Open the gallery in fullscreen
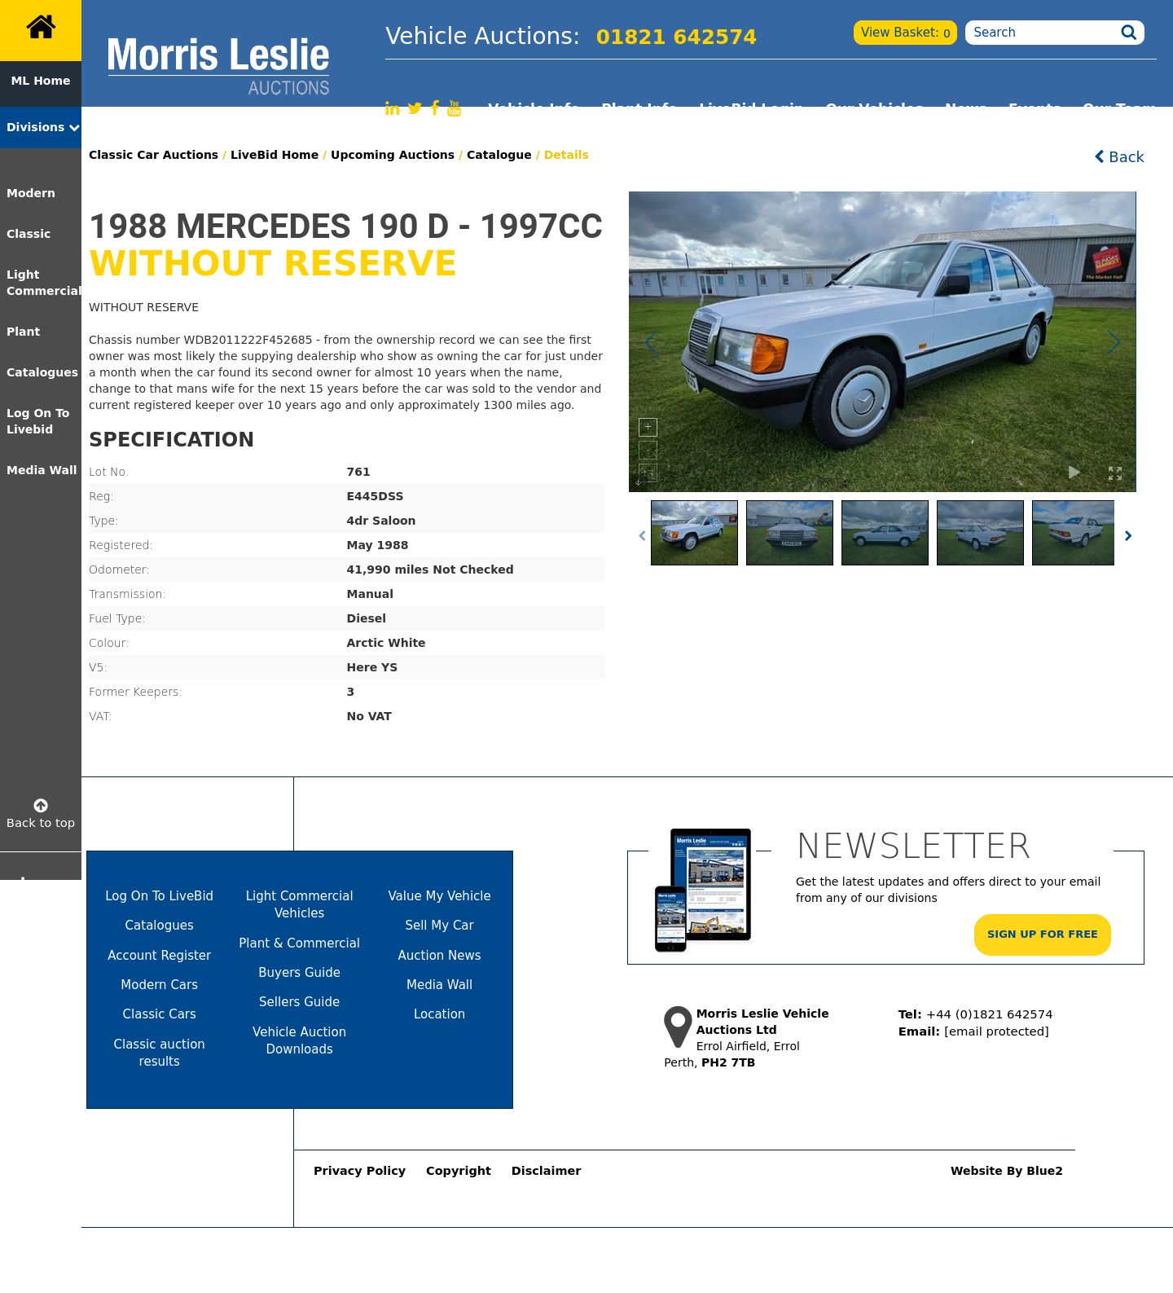1173x1293 pixels. tap(1115, 473)
